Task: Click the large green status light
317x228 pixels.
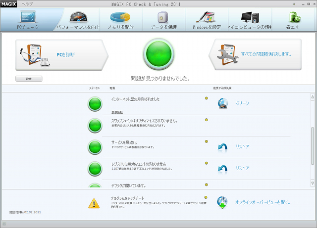Action: (158, 54)
